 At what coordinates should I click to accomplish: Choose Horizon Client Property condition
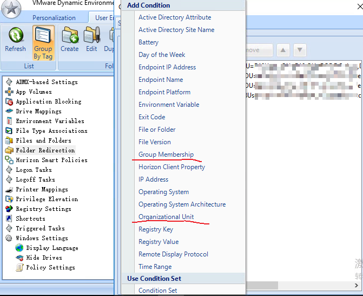pyautogui.click(x=172, y=167)
